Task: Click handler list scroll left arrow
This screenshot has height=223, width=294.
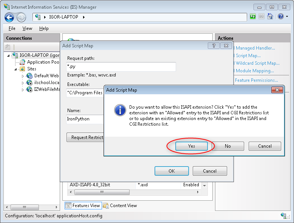Action: pos(71,192)
